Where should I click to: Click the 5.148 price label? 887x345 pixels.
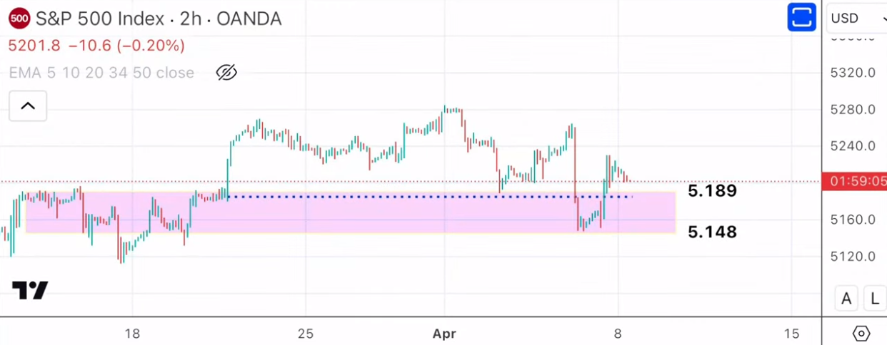tap(712, 232)
